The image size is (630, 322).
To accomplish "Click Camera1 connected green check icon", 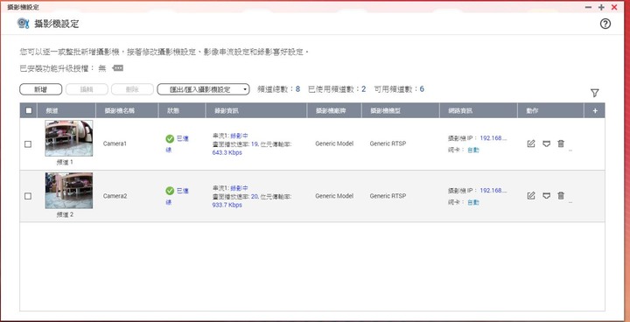I will point(170,139).
